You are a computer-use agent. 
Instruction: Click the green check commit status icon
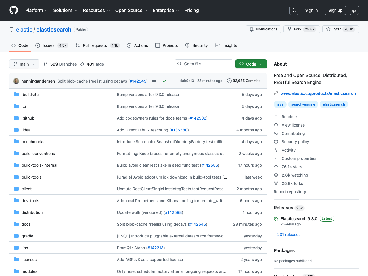[x=164, y=81]
